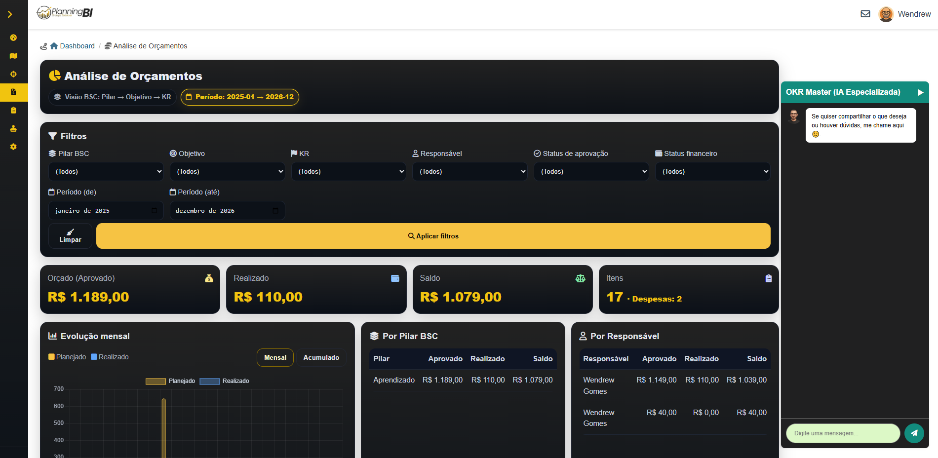
Task: Open the map icon in sidebar
Action: (x=13, y=56)
